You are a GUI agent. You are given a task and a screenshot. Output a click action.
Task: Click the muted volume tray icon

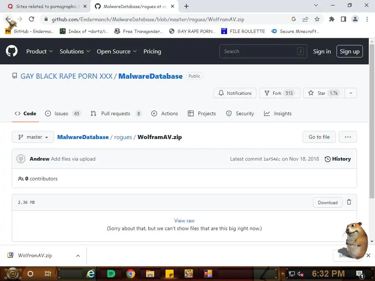click(x=300, y=274)
